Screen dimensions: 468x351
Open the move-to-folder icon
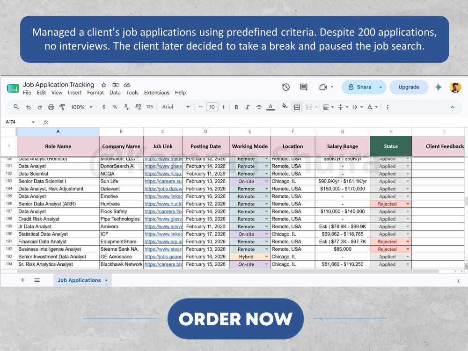[116, 85]
